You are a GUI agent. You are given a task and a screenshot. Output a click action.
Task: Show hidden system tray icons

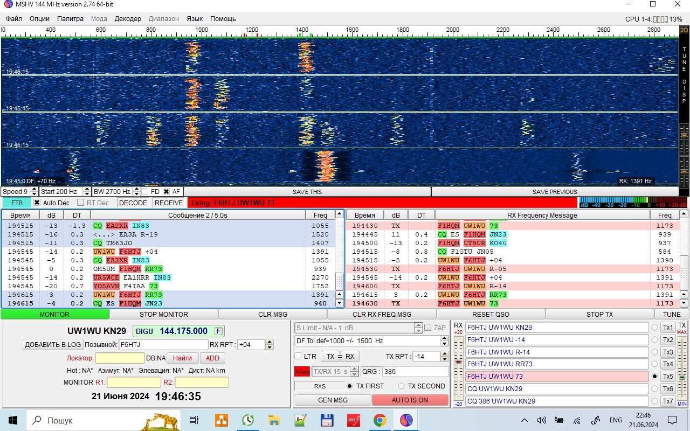click(525, 420)
